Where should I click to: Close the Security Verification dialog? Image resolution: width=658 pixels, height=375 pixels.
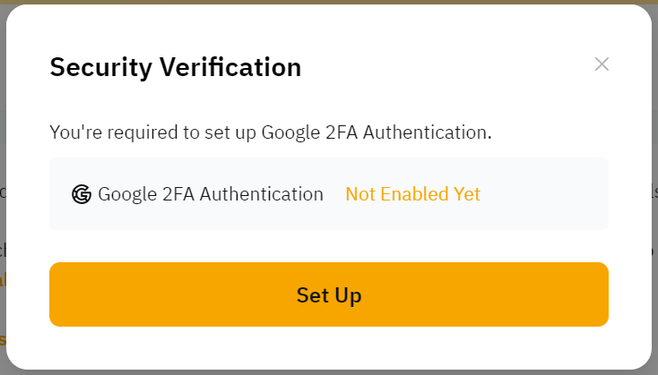(602, 64)
